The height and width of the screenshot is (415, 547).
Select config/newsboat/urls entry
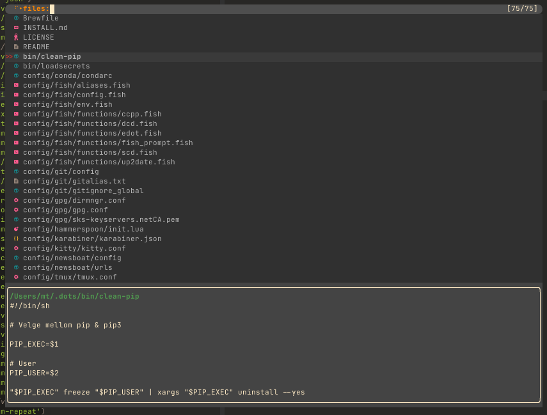pyautogui.click(x=68, y=267)
